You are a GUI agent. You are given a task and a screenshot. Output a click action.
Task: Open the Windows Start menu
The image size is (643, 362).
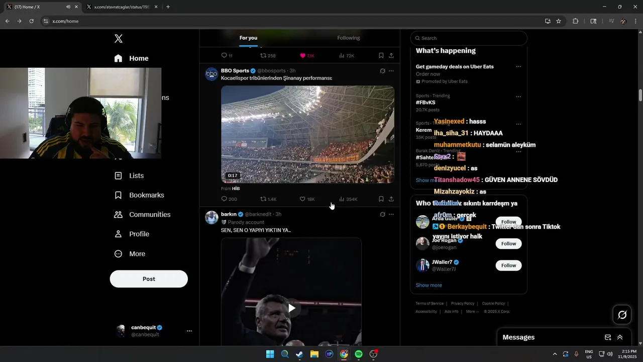click(270, 354)
